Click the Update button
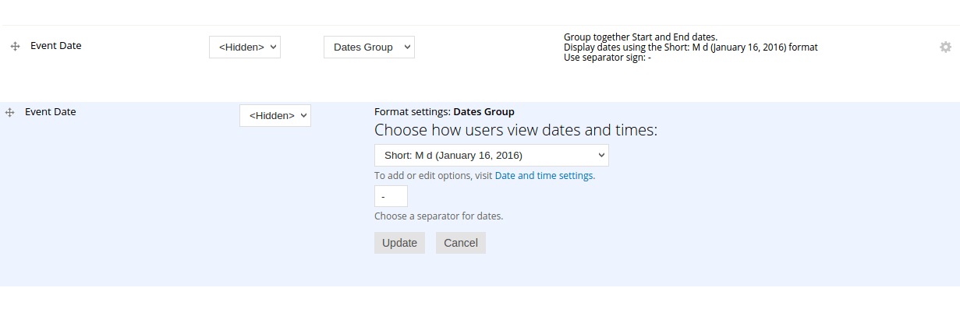The height and width of the screenshot is (316, 960). tap(399, 243)
